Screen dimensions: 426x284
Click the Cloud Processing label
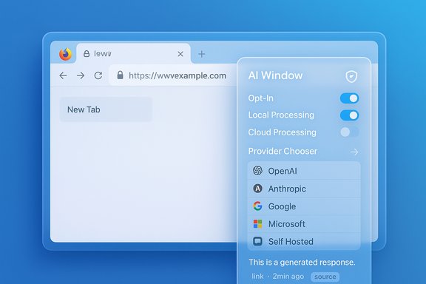click(282, 132)
